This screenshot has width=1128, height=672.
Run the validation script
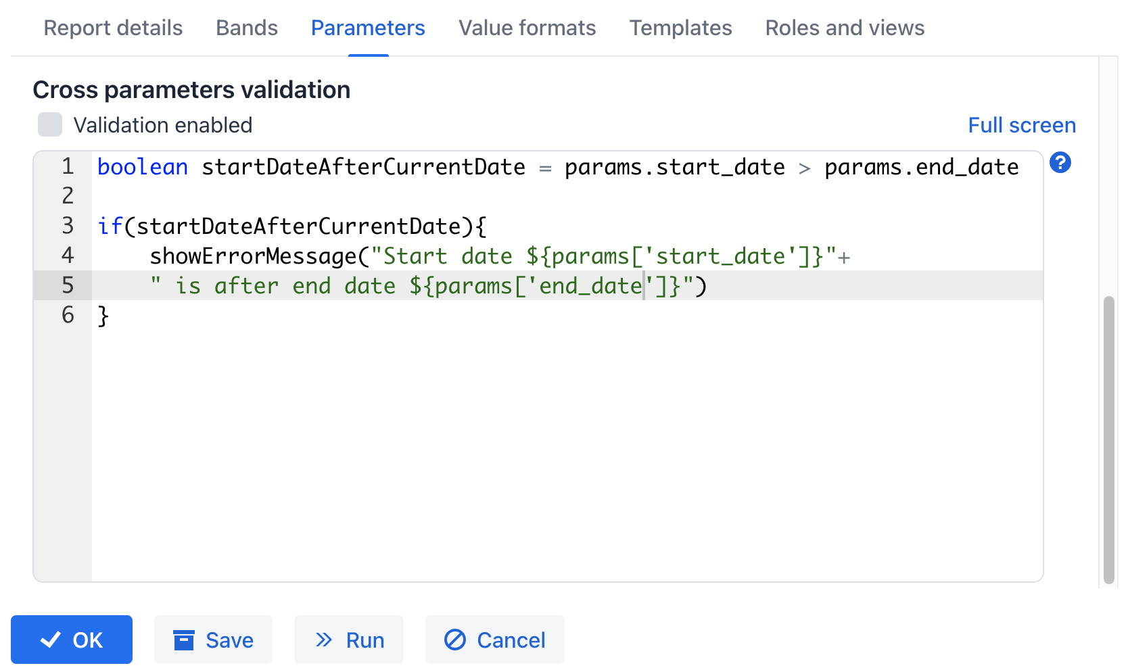pyautogui.click(x=349, y=639)
